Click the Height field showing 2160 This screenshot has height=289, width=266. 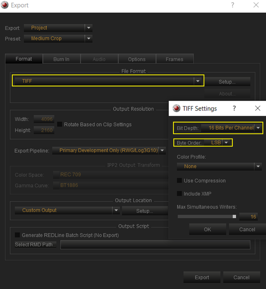click(x=44, y=130)
